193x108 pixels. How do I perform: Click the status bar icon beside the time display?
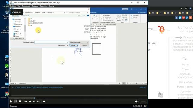pyautogui.click(x=145, y=106)
